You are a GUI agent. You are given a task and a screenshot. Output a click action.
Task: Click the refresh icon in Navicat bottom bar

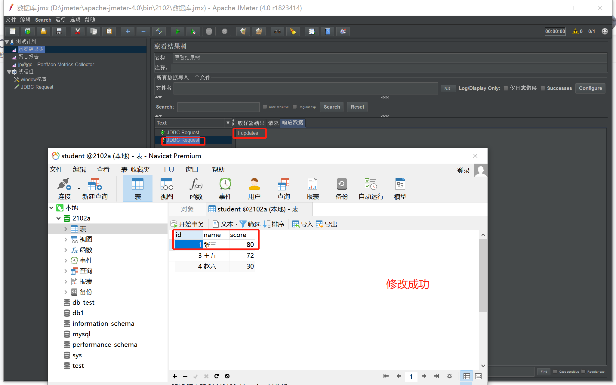217,376
